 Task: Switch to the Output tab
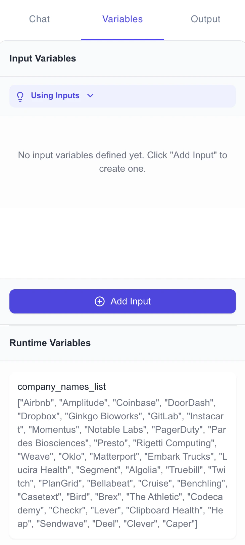point(205,19)
